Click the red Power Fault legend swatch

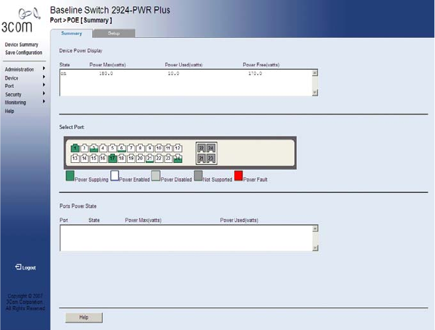click(238, 176)
